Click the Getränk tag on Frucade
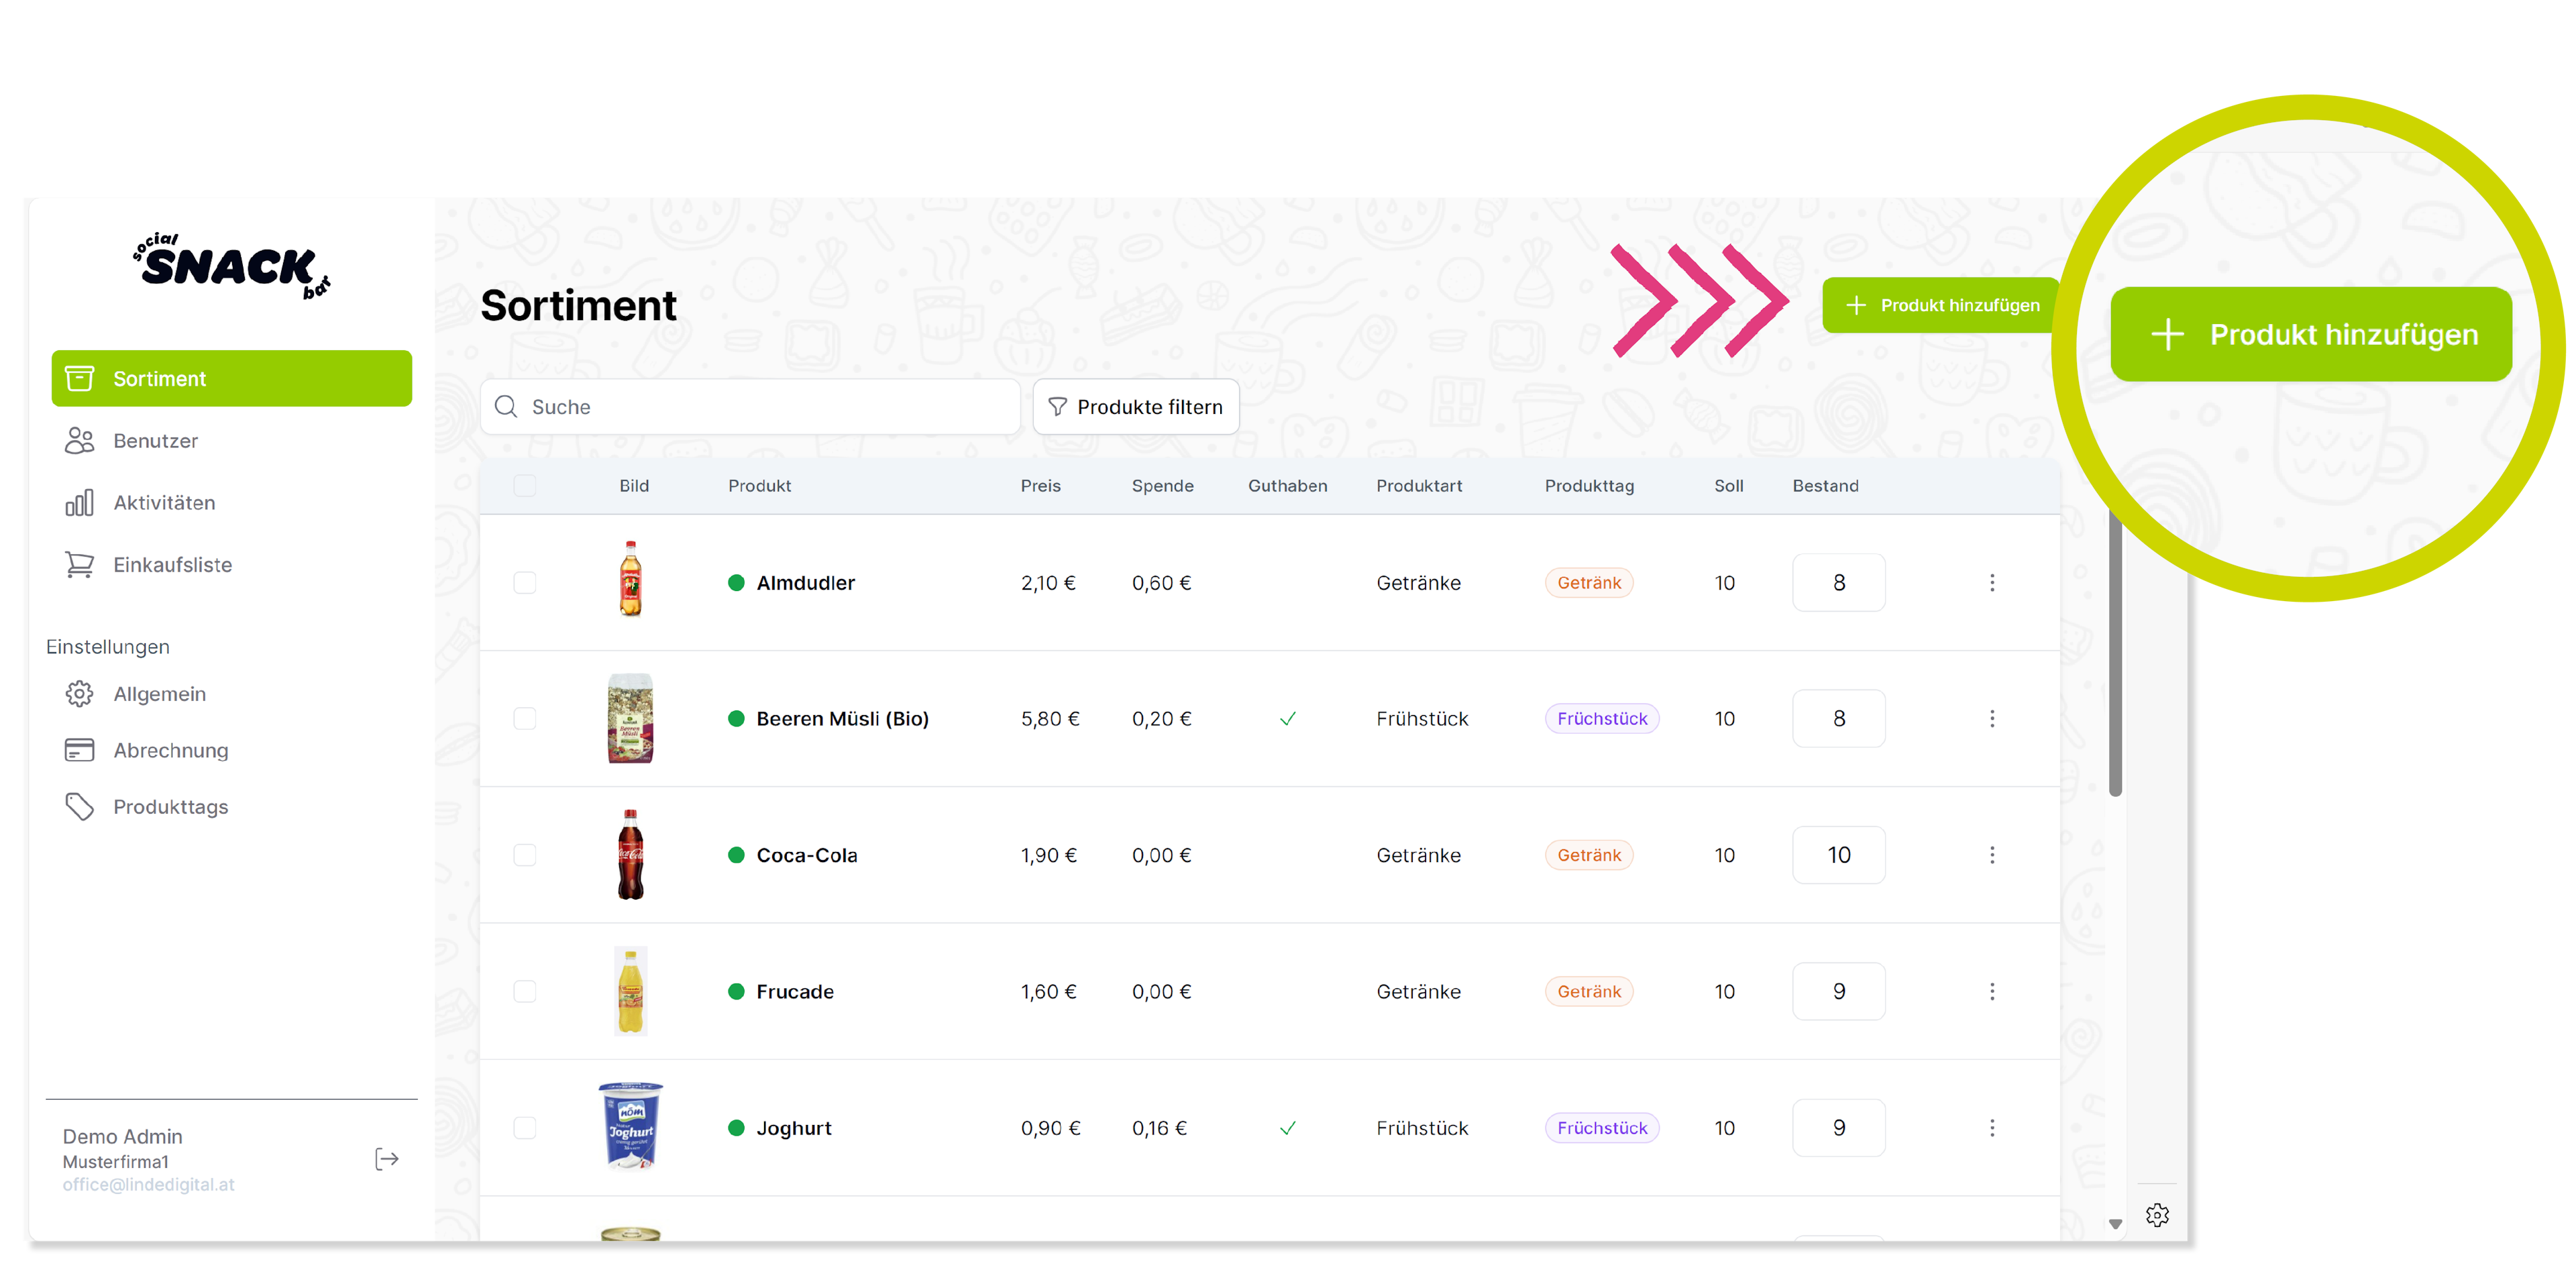This screenshot has width=2576, height=1288. click(x=1588, y=991)
